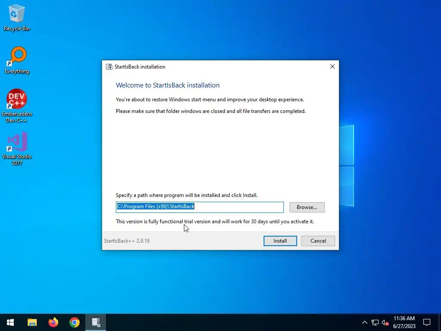Screen dimensions: 441x331
Task: Open File Explorer from the taskbar
Action: tap(32, 322)
